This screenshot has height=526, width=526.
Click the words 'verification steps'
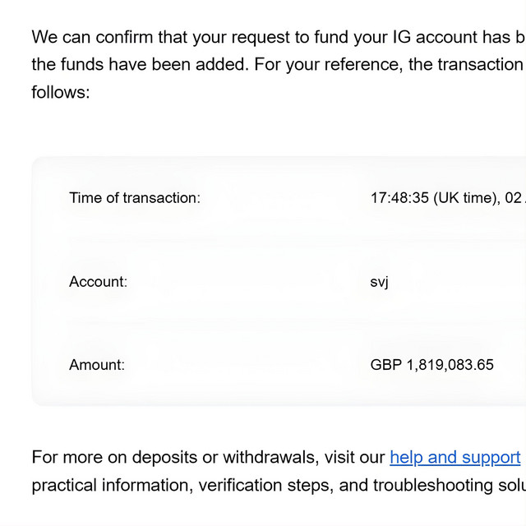(x=266, y=485)
